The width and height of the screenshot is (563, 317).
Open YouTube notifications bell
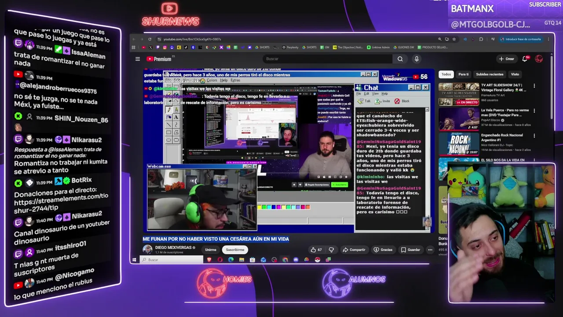[525, 59]
